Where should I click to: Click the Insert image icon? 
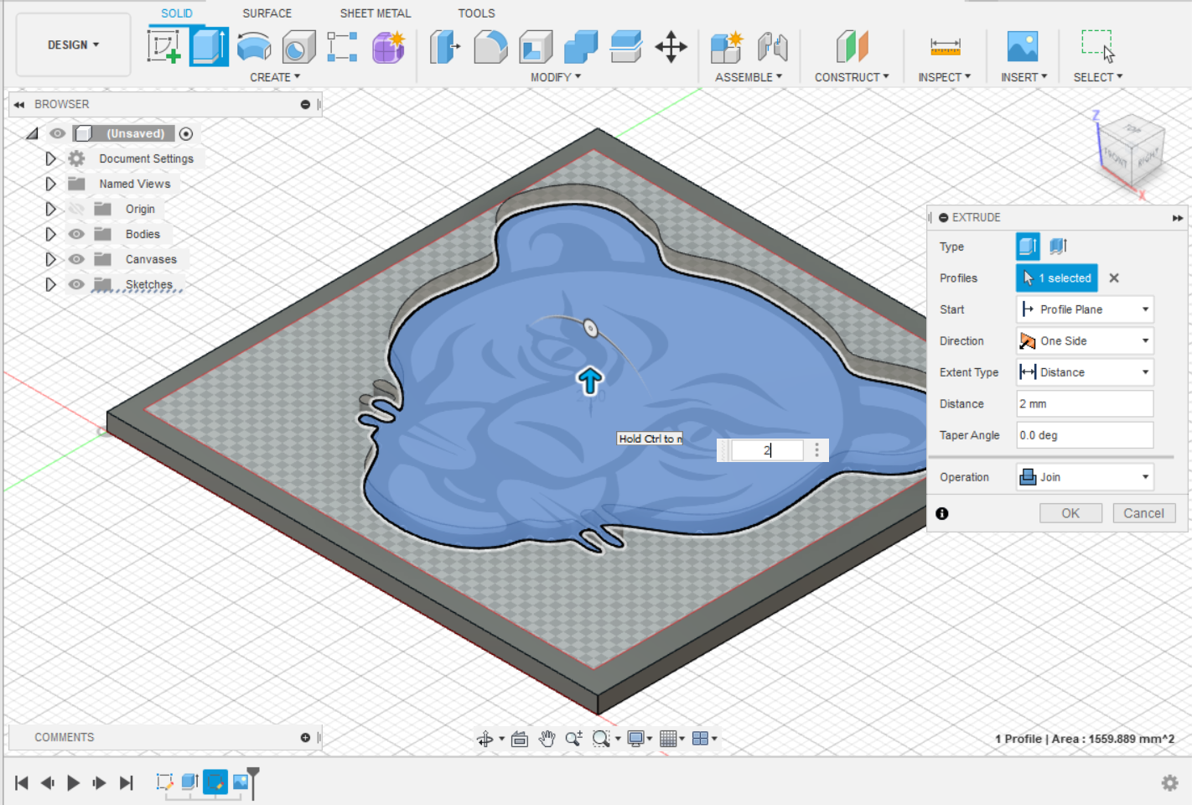click(1023, 46)
